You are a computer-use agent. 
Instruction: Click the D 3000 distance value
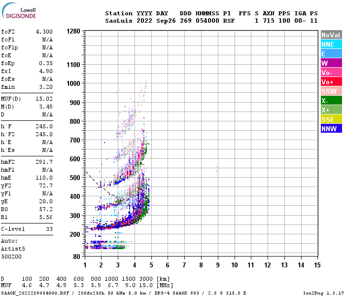(146, 279)
